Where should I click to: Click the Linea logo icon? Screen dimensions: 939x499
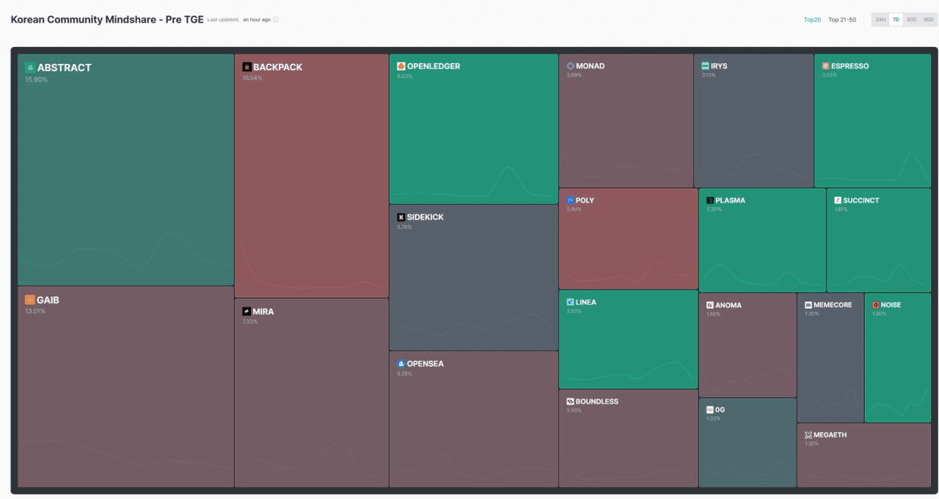click(x=570, y=302)
